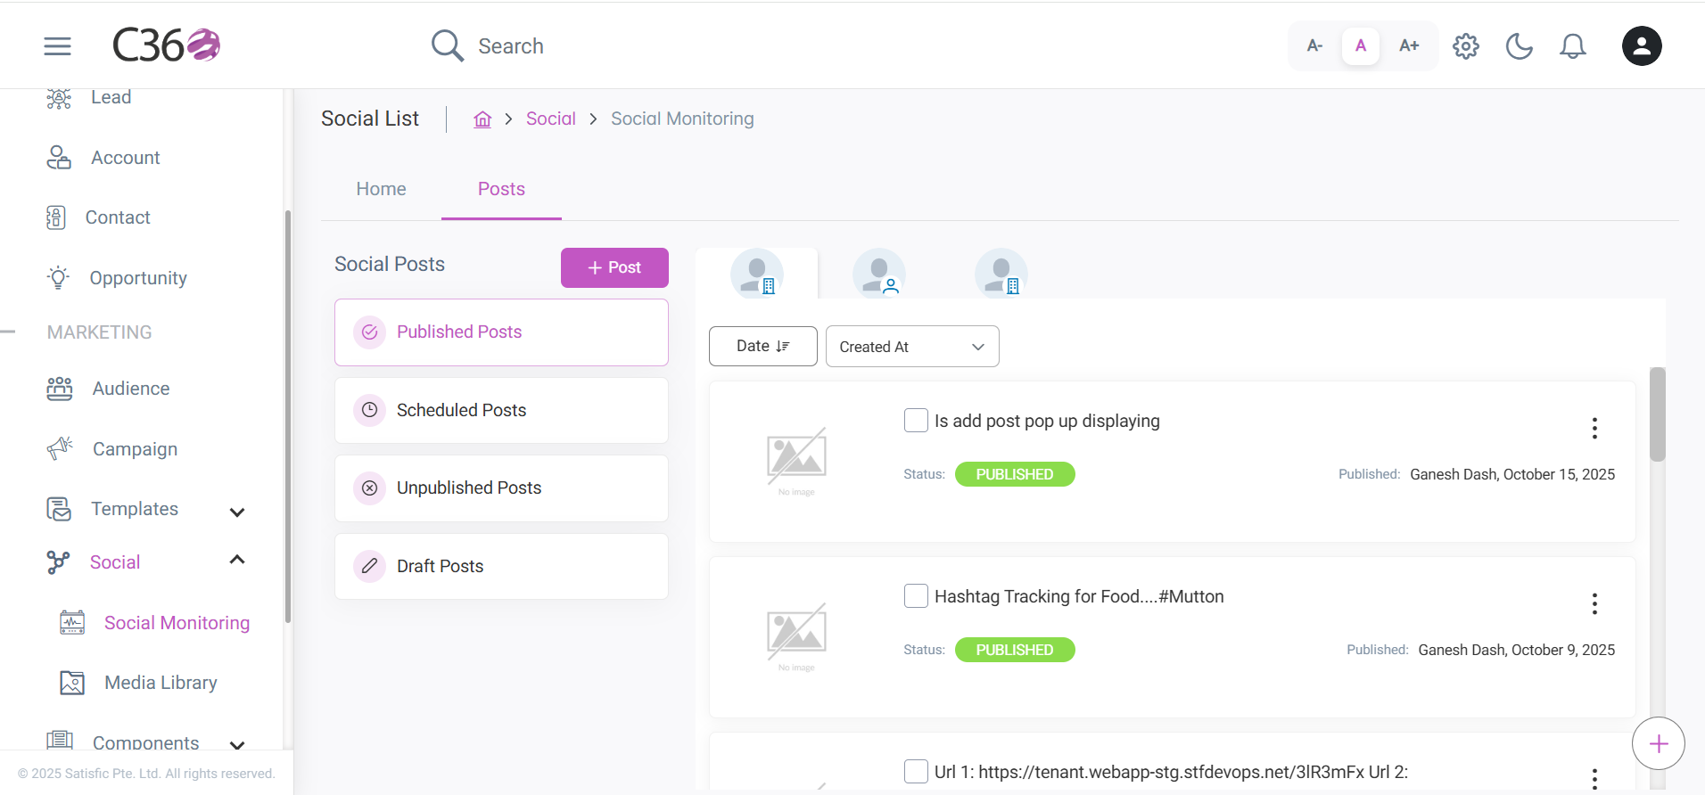Image resolution: width=1705 pixels, height=795 pixels.
Task: Expand the Components submenu chevron
Action: click(x=237, y=745)
